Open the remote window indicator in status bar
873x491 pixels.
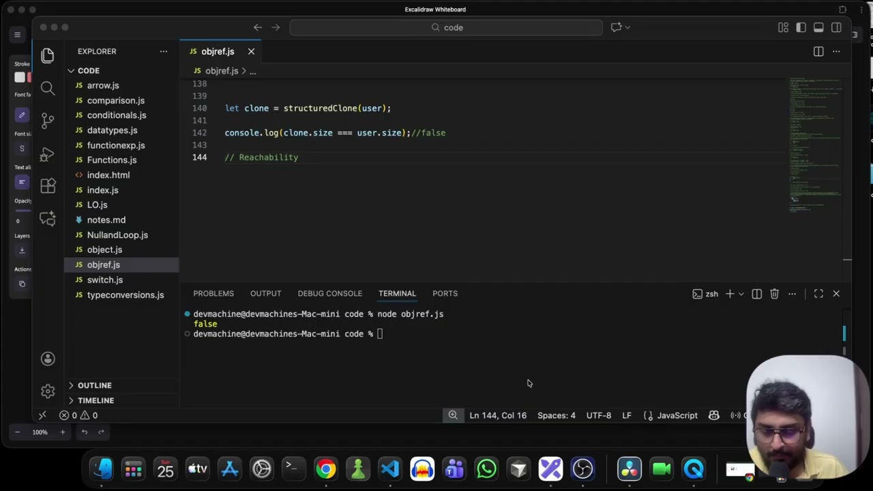click(x=42, y=415)
